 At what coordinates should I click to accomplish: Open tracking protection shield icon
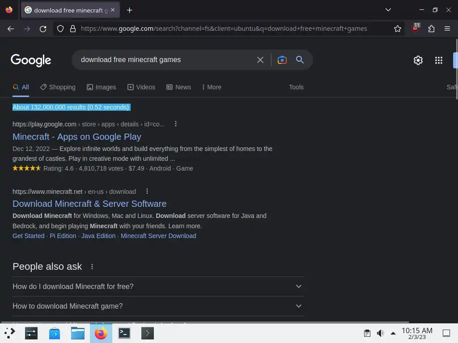(60, 29)
